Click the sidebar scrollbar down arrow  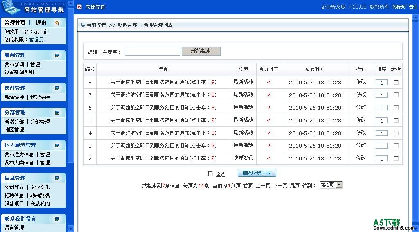[70, 229]
